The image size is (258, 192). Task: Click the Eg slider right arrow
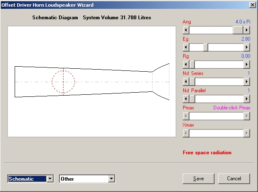246,47
